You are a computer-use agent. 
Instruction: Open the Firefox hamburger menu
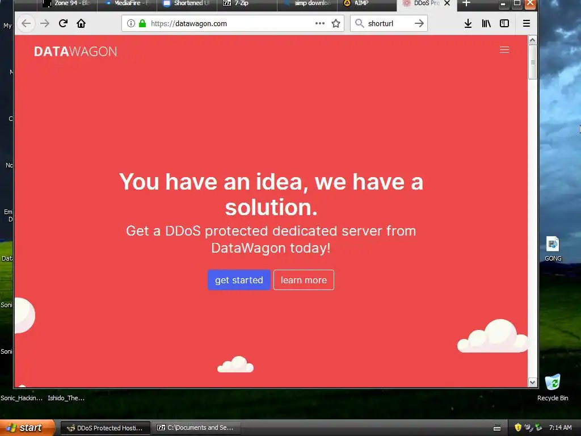[526, 24]
